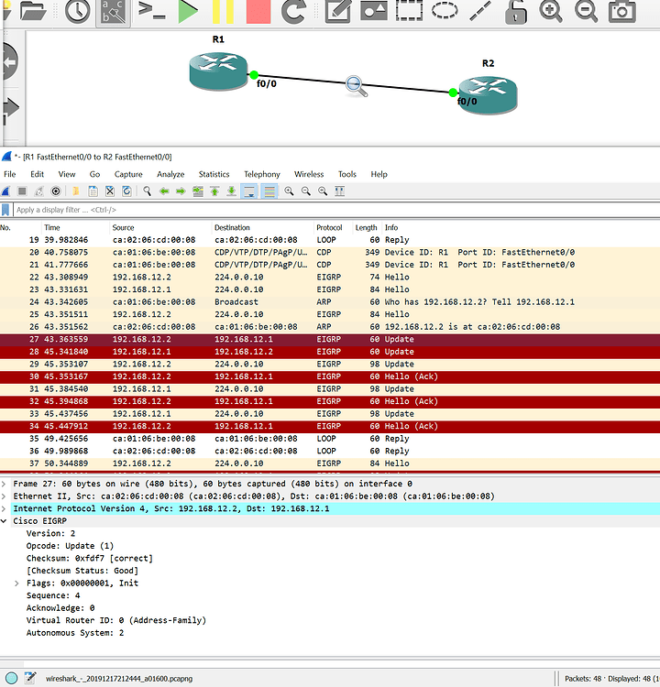Toggle the lock items padlock icon
The width and height of the screenshot is (660, 687).
517,11
